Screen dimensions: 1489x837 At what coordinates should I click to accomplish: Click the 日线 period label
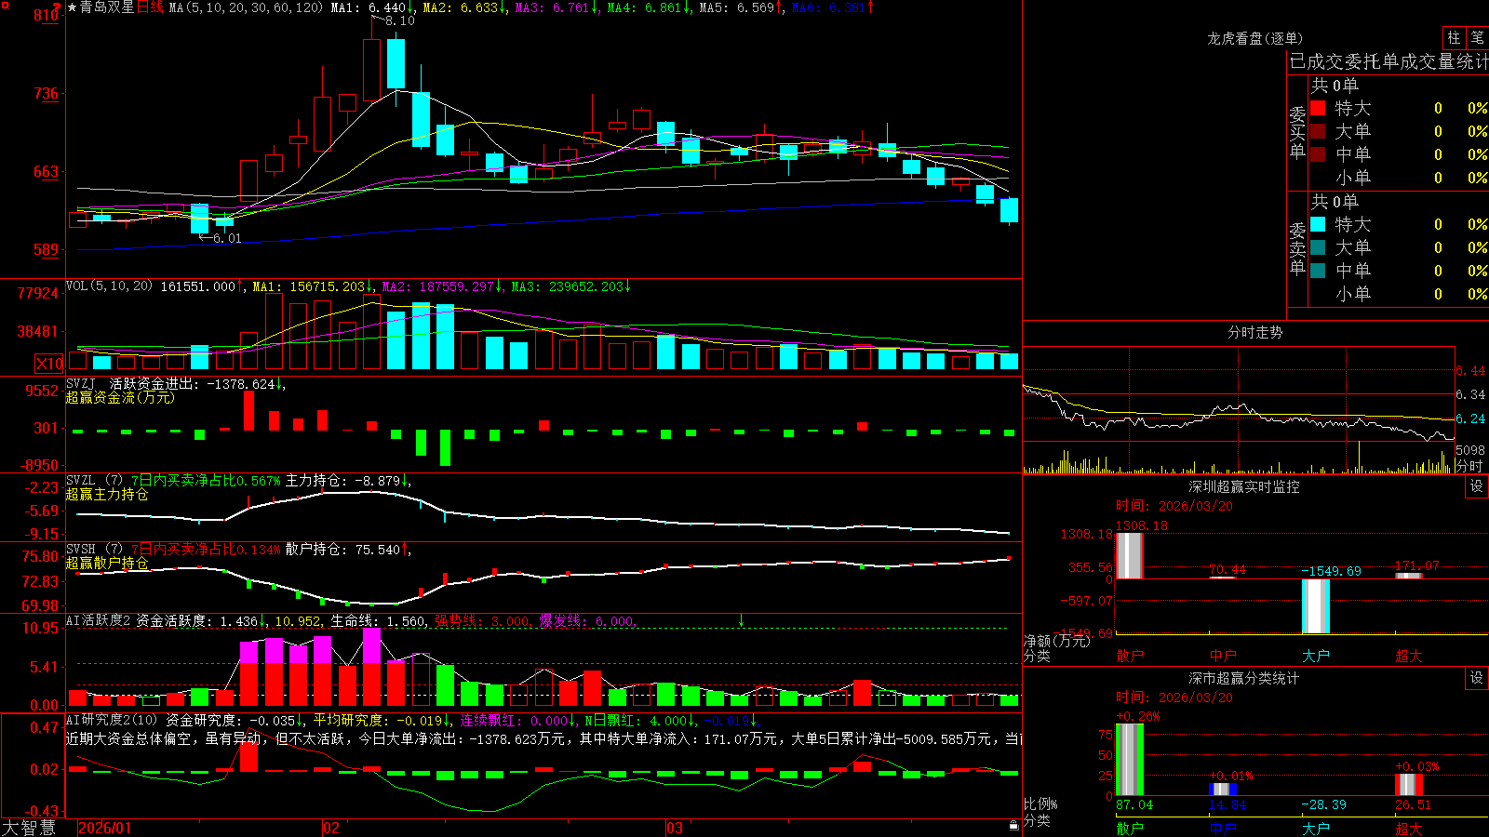pos(150,7)
